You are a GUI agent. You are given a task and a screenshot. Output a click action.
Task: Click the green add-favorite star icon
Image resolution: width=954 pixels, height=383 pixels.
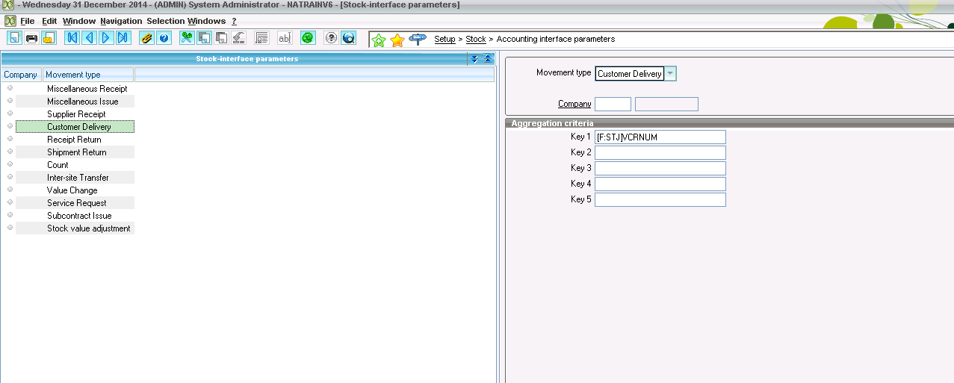(x=379, y=40)
